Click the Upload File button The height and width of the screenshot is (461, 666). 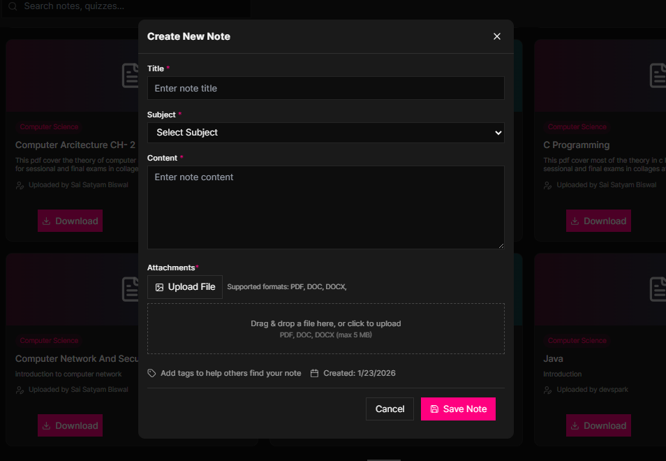(x=185, y=287)
